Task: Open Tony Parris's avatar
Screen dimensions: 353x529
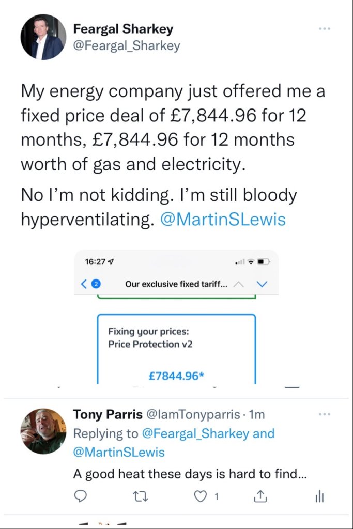Action: [43, 431]
